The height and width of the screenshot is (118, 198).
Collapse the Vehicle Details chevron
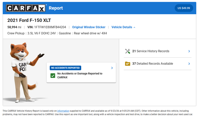point(134,27)
